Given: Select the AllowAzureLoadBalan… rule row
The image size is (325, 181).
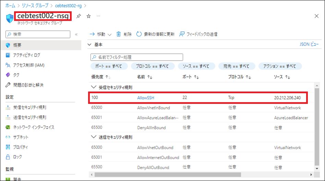Looking at the screenshot, I should tap(201, 118).
